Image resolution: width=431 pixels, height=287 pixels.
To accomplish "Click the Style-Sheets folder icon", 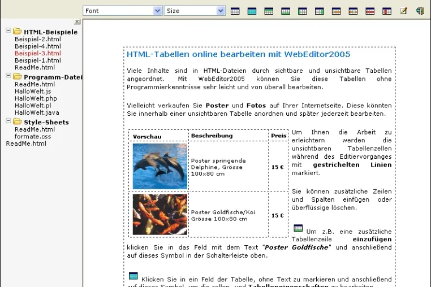I will [x=18, y=121].
